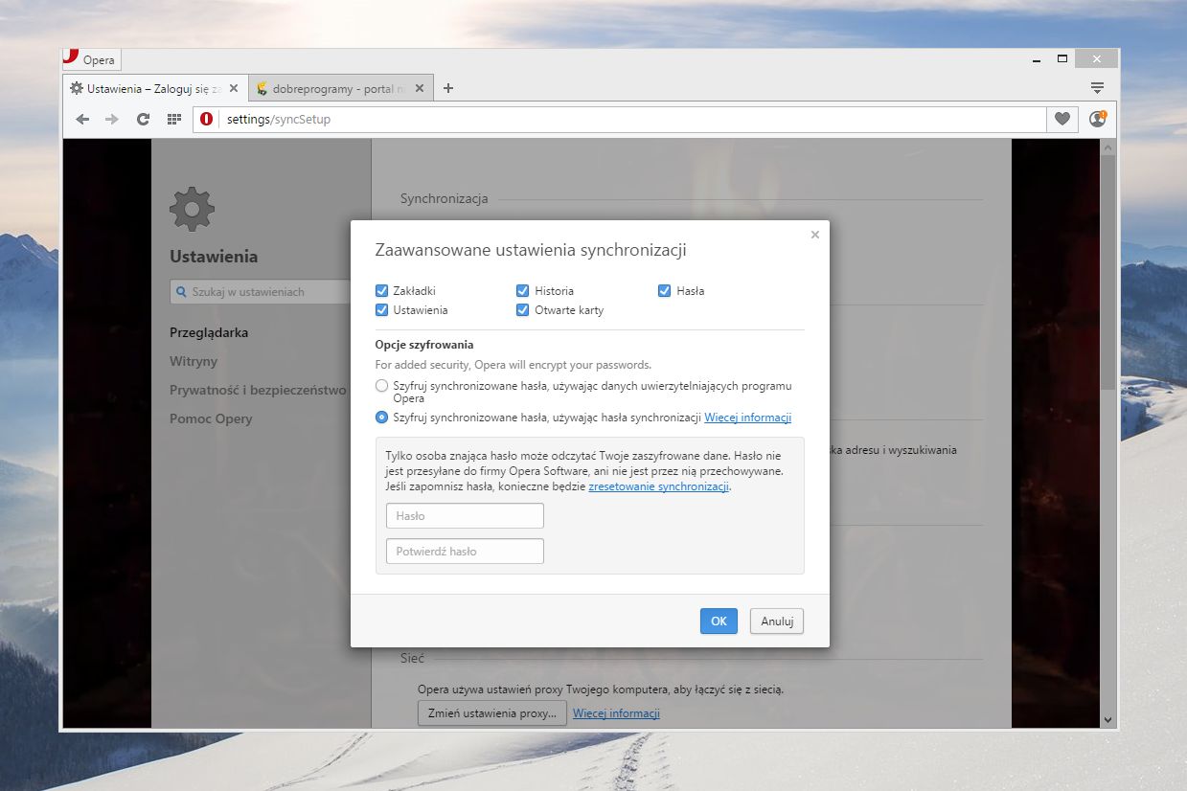This screenshot has height=791, width=1187.
Task: Open Więcej informacji link in dialog
Action: [747, 418]
